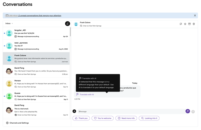Click the compose new message pencil icon

point(68,24)
